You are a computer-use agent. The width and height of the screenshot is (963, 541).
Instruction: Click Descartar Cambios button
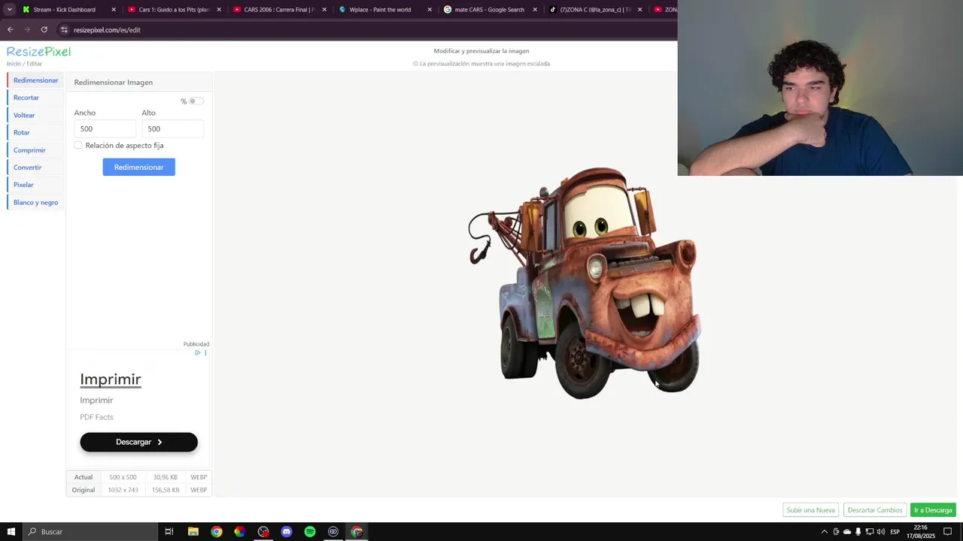click(874, 510)
